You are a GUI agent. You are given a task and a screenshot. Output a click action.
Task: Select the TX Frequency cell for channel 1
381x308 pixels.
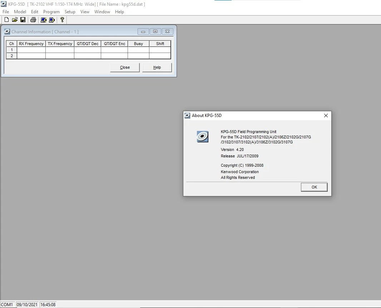[x=60, y=50]
